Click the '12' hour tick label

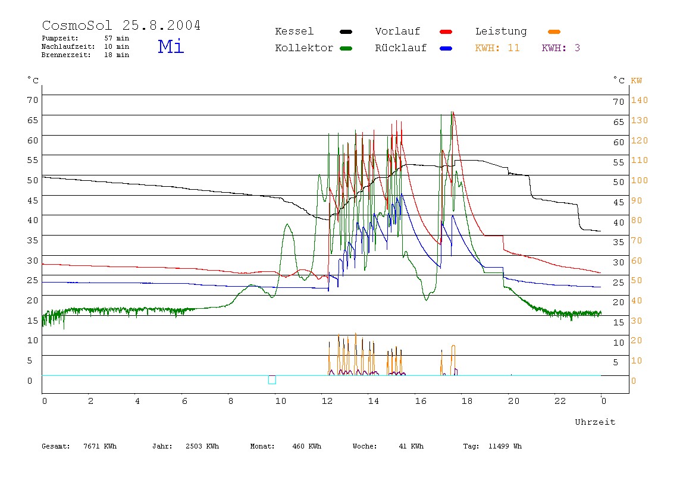(327, 401)
